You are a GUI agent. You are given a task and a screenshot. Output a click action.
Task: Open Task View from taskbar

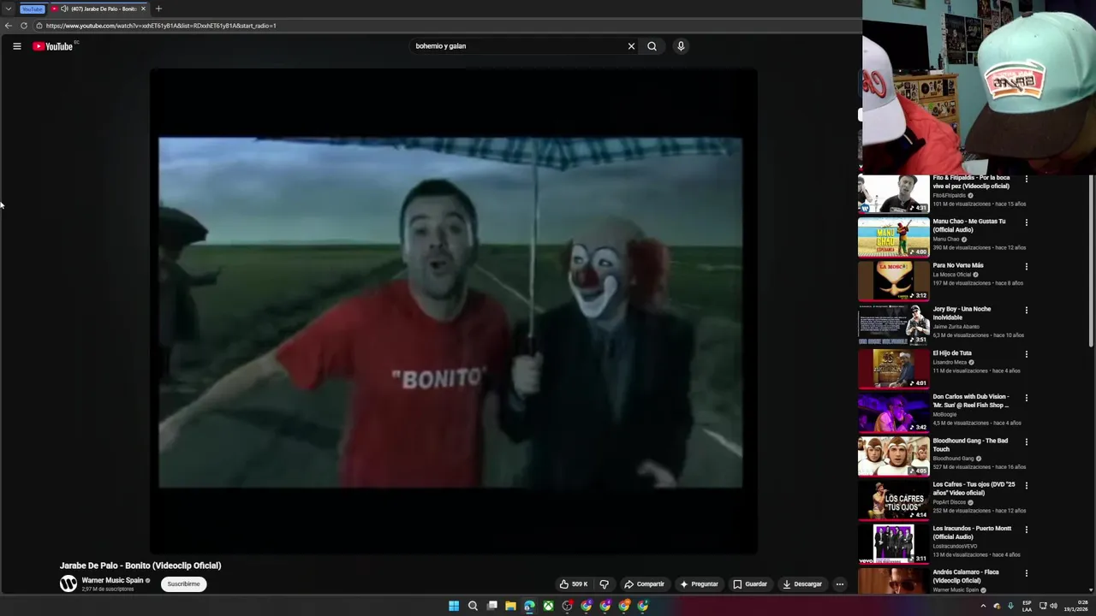tap(491, 606)
